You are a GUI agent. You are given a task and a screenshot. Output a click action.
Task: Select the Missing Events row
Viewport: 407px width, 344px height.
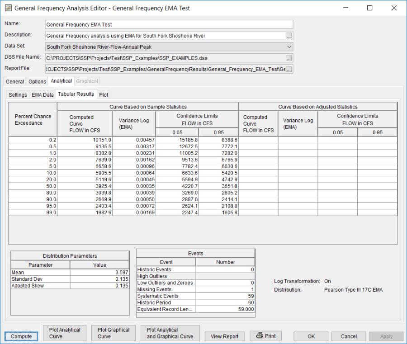[x=196, y=289]
